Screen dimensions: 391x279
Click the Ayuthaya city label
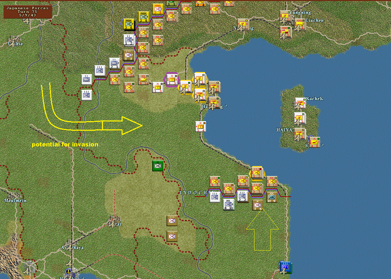pyautogui.click(x=72, y=248)
